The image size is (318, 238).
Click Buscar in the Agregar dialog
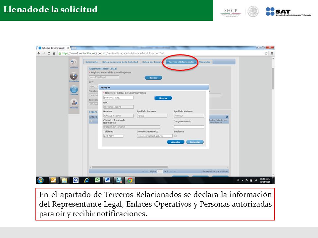click(x=163, y=98)
